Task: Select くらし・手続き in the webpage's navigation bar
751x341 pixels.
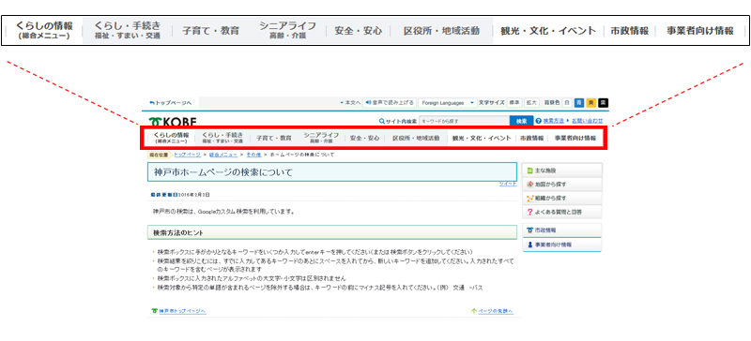Action: tap(222, 138)
